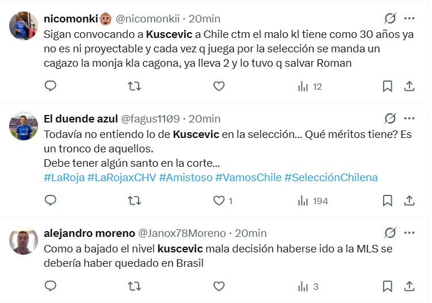Like nicomonki's tweet with heart icon

(219, 86)
